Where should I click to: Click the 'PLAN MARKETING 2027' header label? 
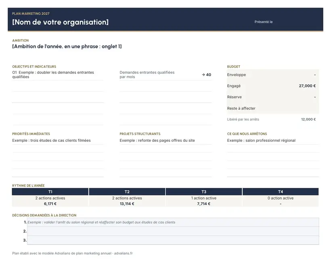(x=31, y=13)
